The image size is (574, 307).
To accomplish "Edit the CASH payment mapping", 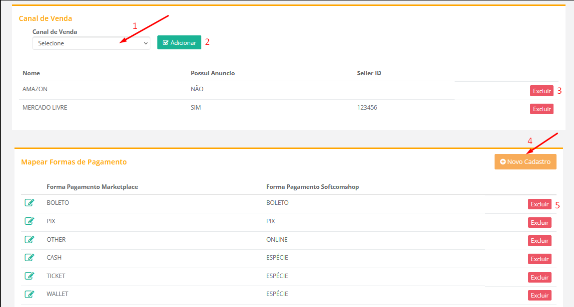I will click(x=29, y=258).
